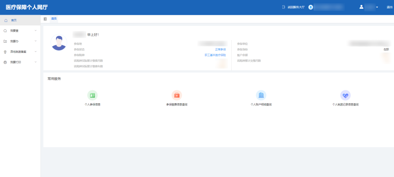Viewport: 394px width, 177px height.
Task: Click the 参保缴费信息查询 label
Action: click(x=177, y=105)
